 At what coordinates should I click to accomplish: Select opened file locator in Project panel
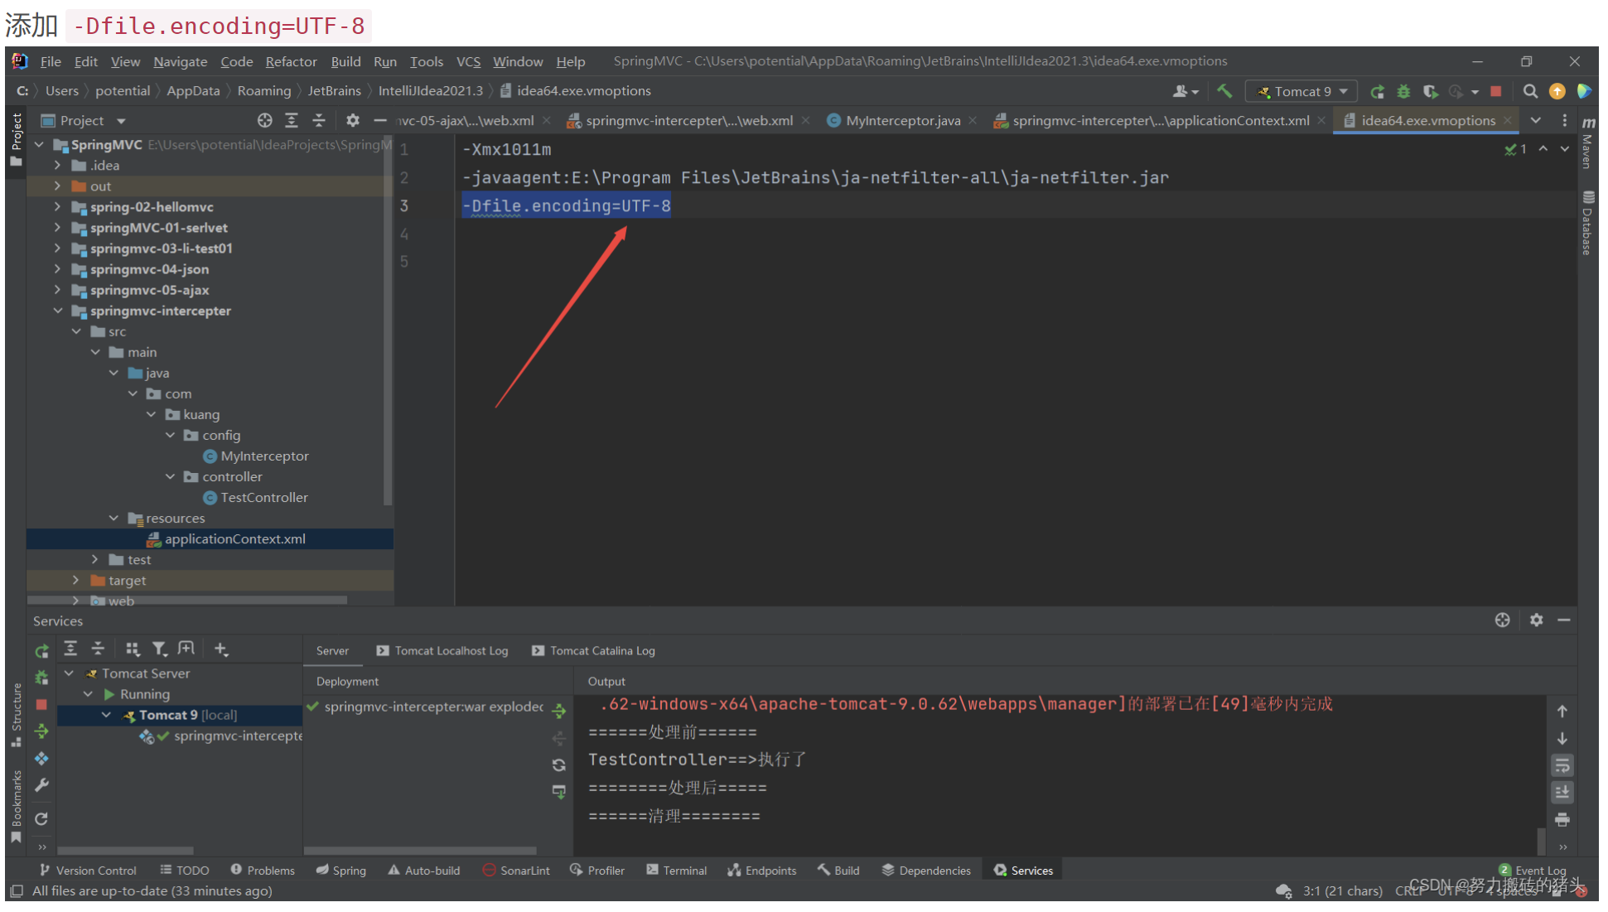coord(264,120)
